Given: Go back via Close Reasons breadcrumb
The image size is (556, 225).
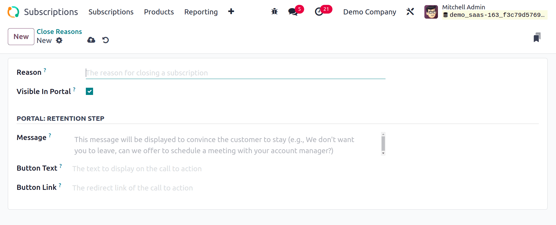Looking at the screenshot, I should click(x=59, y=32).
